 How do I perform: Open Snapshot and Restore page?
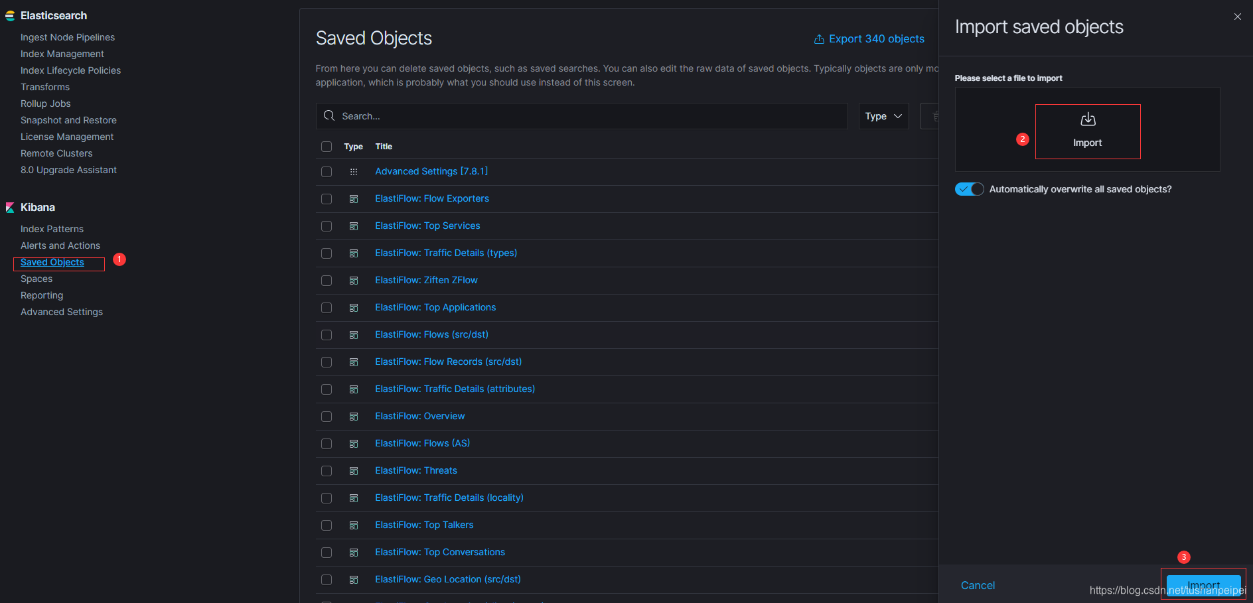click(68, 120)
